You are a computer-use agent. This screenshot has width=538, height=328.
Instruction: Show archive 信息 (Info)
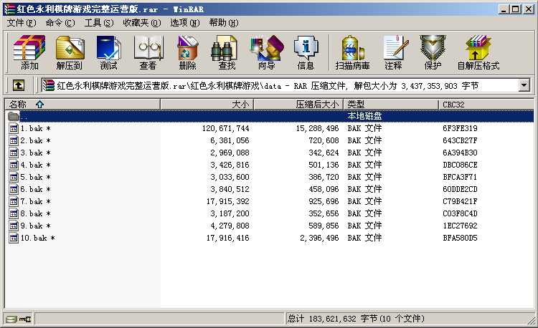click(306, 52)
